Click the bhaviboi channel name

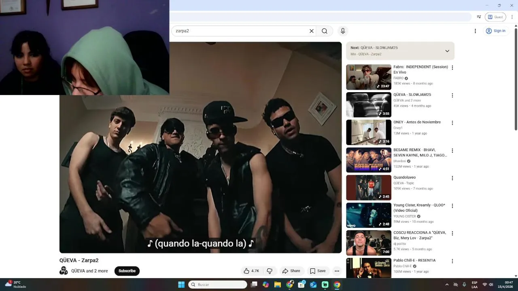tap(399, 161)
